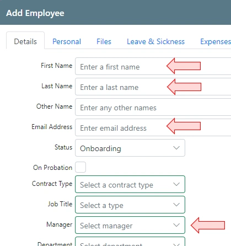Click the chevron in Manager field
231x246 pixels.
click(176, 225)
